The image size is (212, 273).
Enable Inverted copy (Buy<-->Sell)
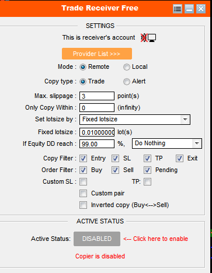click(x=83, y=205)
